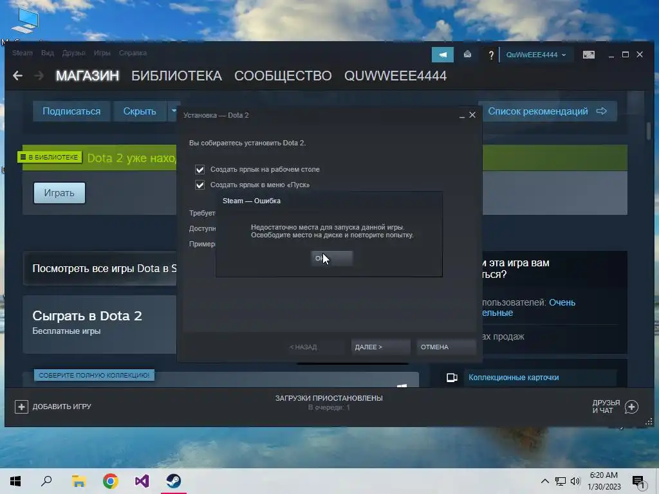
Task: Click the Steam window resize grip
Action: (649, 421)
